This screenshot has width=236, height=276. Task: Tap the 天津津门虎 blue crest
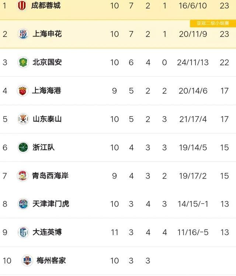(23, 204)
